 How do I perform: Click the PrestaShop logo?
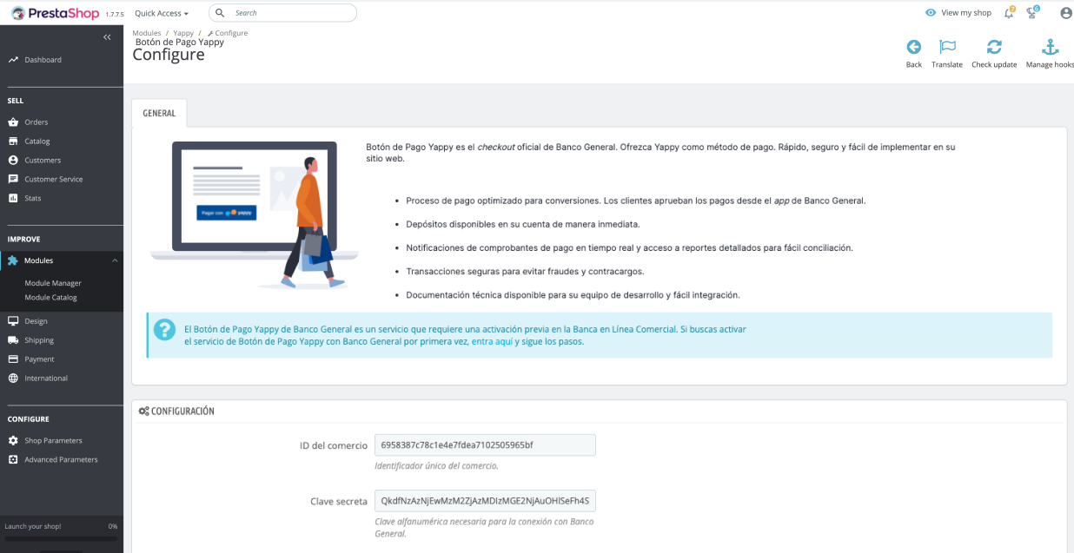[x=55, y=13]
